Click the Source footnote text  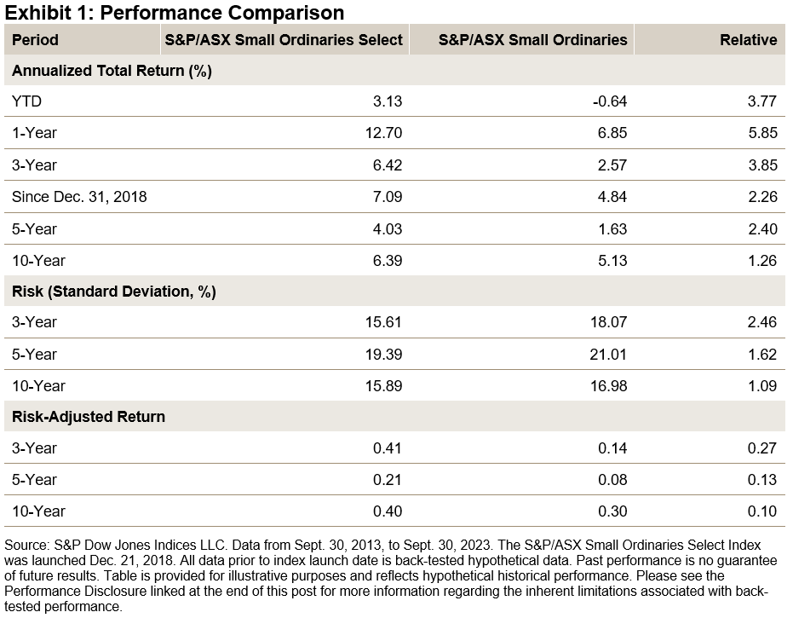click(x=383, y=575)
